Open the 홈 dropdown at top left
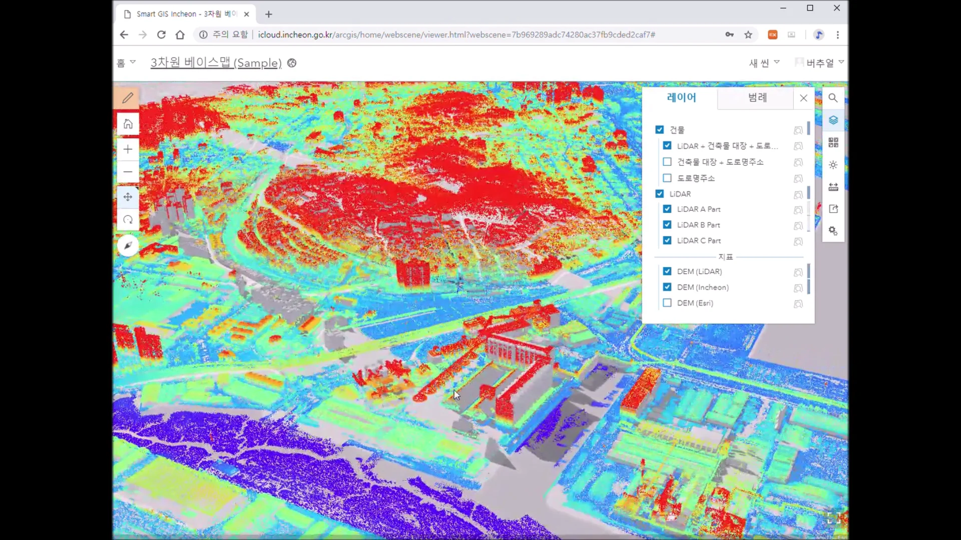This screenshot has width=961, height=540. (126, 62)
